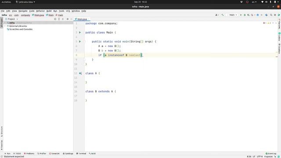Open the Help menu
The height and width of the screenshot is (158, 281).
click(x=84, y=11)
